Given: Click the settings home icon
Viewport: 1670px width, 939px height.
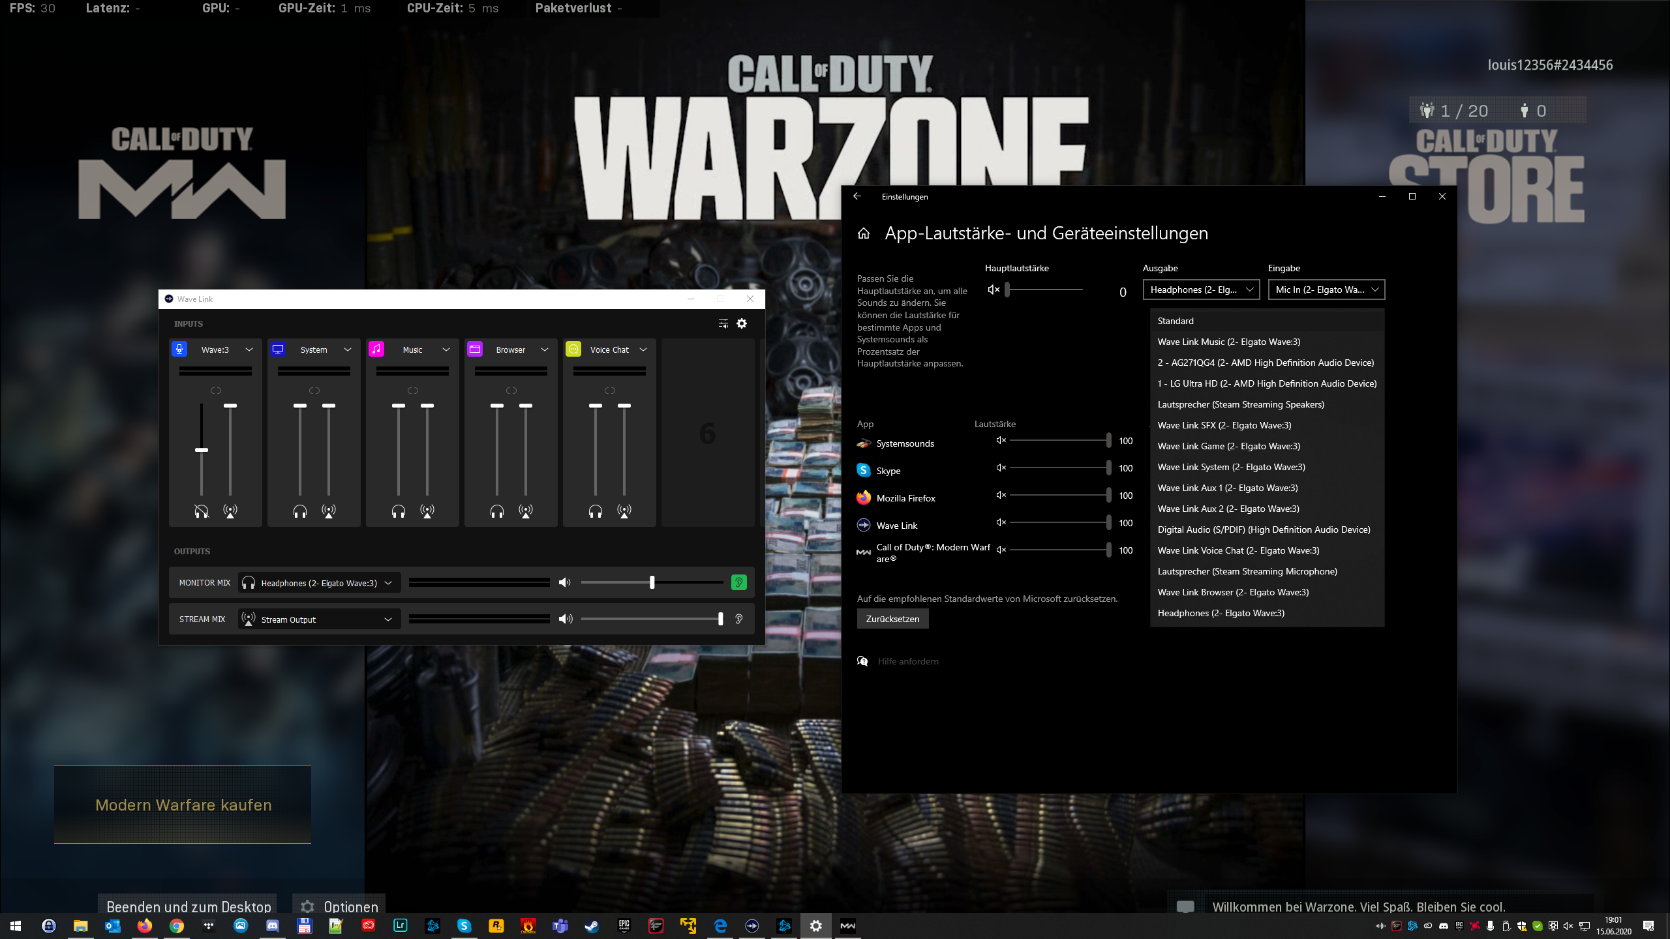Looking at the screenshot, I should 864,233.
